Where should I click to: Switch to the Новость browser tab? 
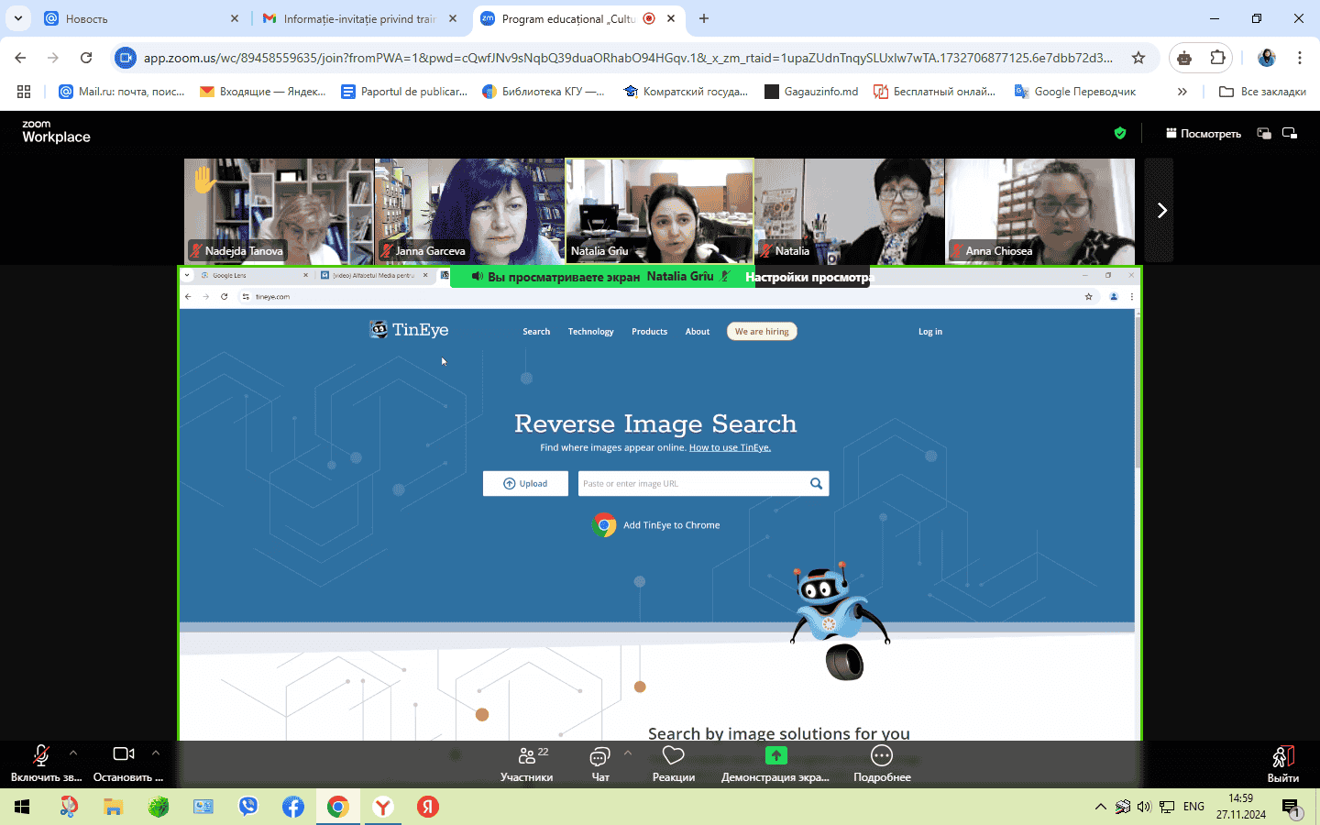point(137,18)
